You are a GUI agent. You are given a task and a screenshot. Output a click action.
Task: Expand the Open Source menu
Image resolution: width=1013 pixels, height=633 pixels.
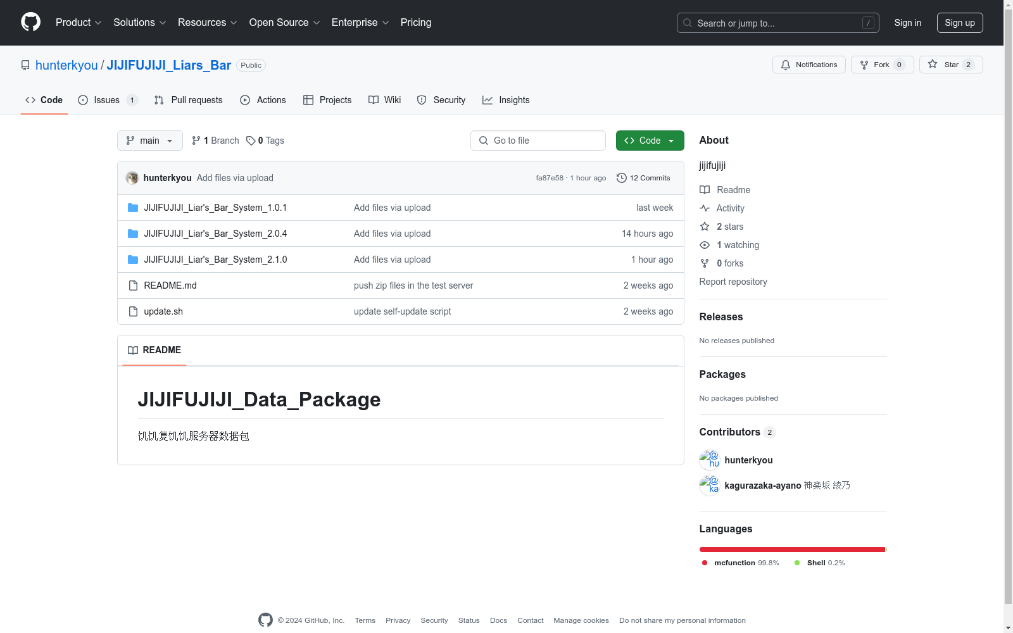tap(285, 23)
